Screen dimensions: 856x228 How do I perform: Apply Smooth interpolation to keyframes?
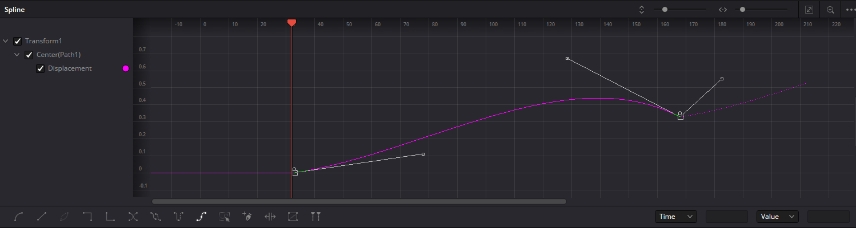(x=19, y=217)
